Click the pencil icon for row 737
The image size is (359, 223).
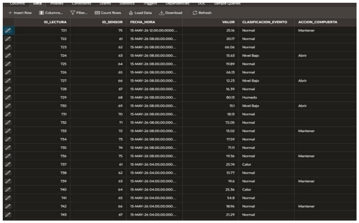[x=8, y=164]
